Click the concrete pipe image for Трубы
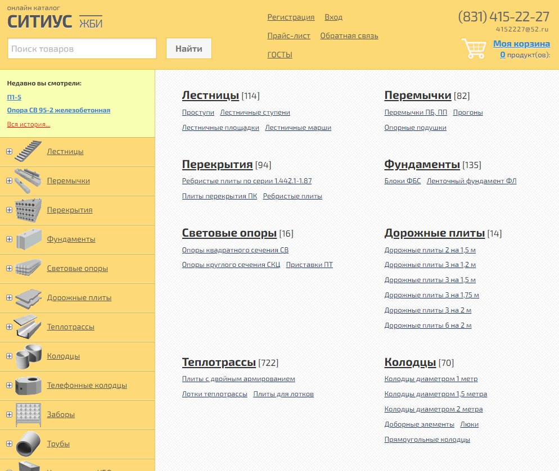The width and height of the screenshot is (559, 471). tap(28, 444)
